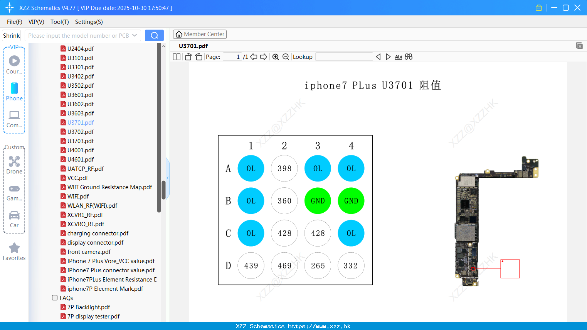The height and width of the screenshot is (330, 587).
Task: Close all tabs icon at top right
Action: coord(579,46)
